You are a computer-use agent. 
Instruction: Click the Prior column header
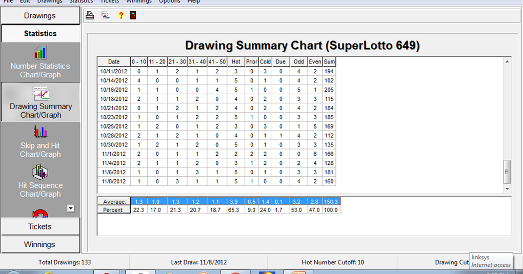click(x=251, y=61)
